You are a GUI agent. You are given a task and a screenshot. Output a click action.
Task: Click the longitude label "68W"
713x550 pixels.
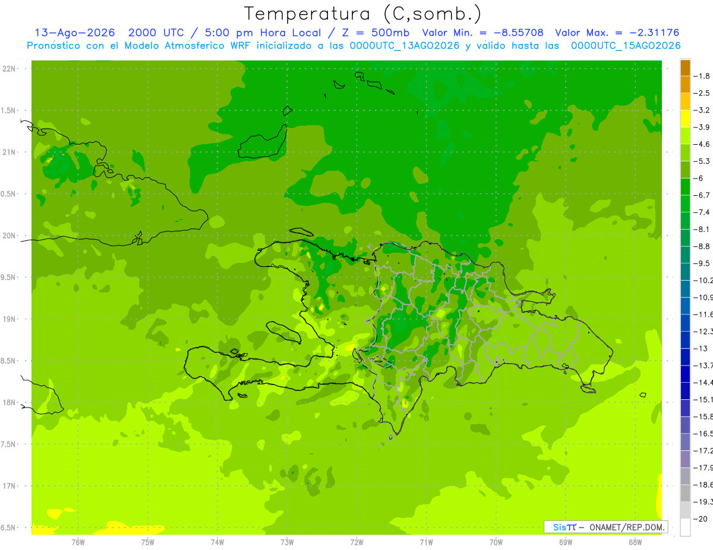pyautogui.click(x=635, y=542)
